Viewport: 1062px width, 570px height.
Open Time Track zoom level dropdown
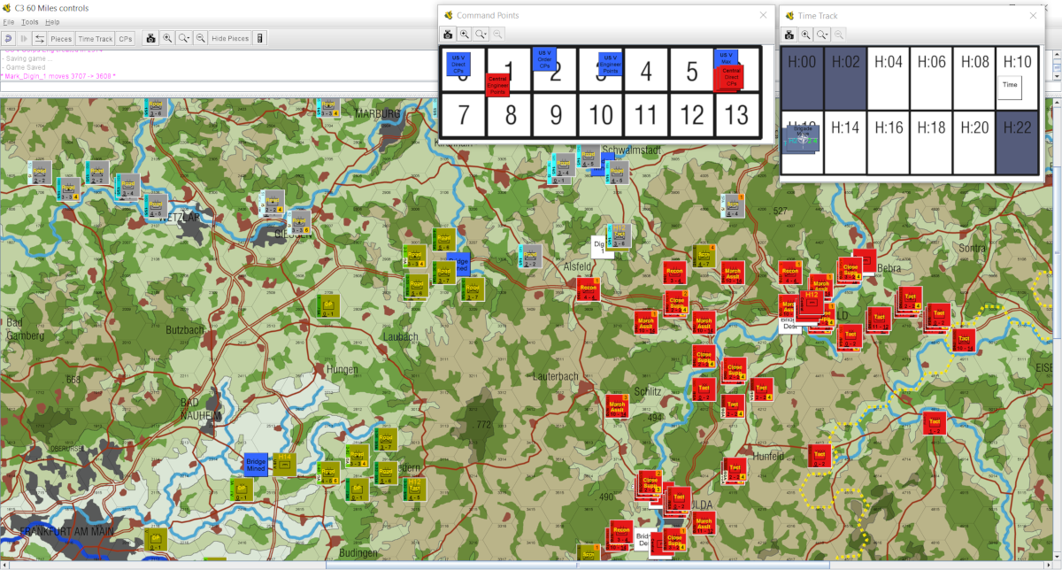pos(822,35)
